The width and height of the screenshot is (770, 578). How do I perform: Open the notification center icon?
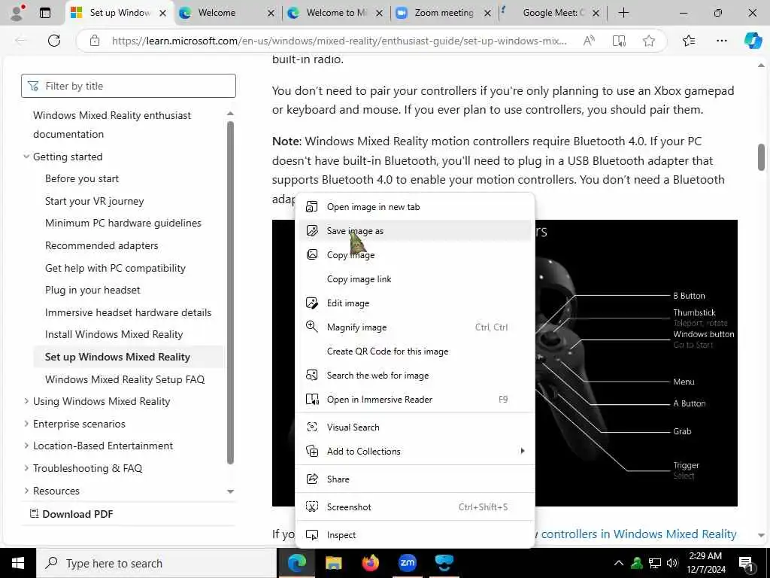click(x=746, y=564)
